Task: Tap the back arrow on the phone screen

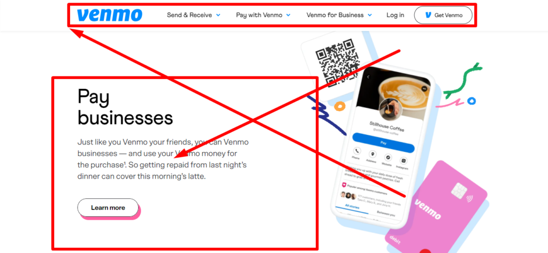Action: [368, 77]
